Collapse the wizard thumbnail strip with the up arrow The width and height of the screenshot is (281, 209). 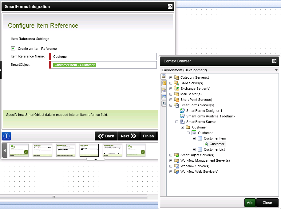pos(96,160)
